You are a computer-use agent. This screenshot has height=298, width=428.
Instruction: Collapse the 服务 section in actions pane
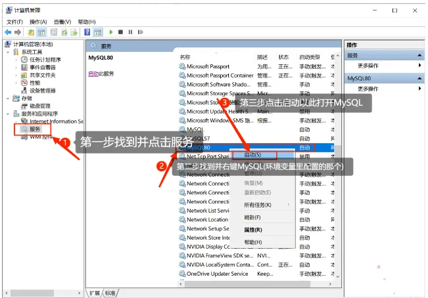coord(419,56)
